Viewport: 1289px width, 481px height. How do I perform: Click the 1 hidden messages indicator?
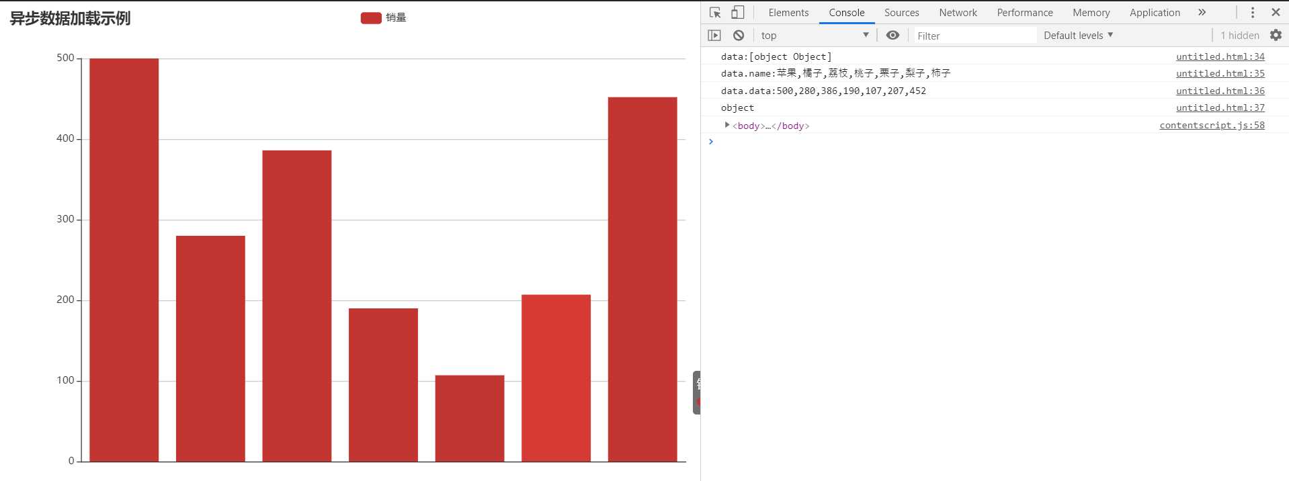[x=1240, y=36]
